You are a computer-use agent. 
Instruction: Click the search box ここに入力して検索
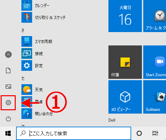[74, 133]
